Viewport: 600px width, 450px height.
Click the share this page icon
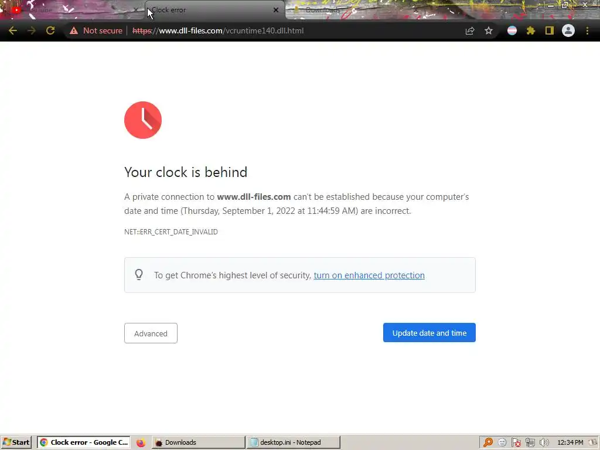[x=470, y=30]
